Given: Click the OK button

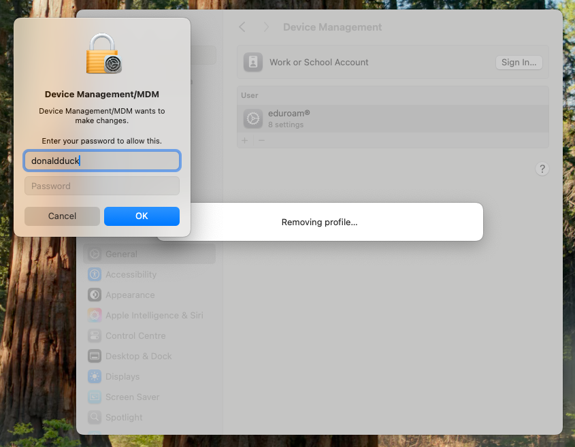Looking at the screenshot, I should click(142, 216).
